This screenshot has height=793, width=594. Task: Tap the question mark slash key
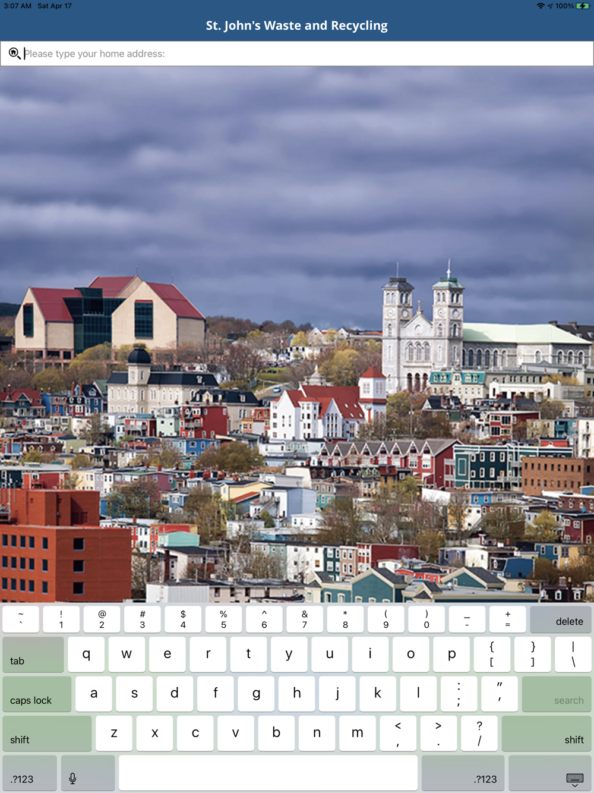click(479, 734)
